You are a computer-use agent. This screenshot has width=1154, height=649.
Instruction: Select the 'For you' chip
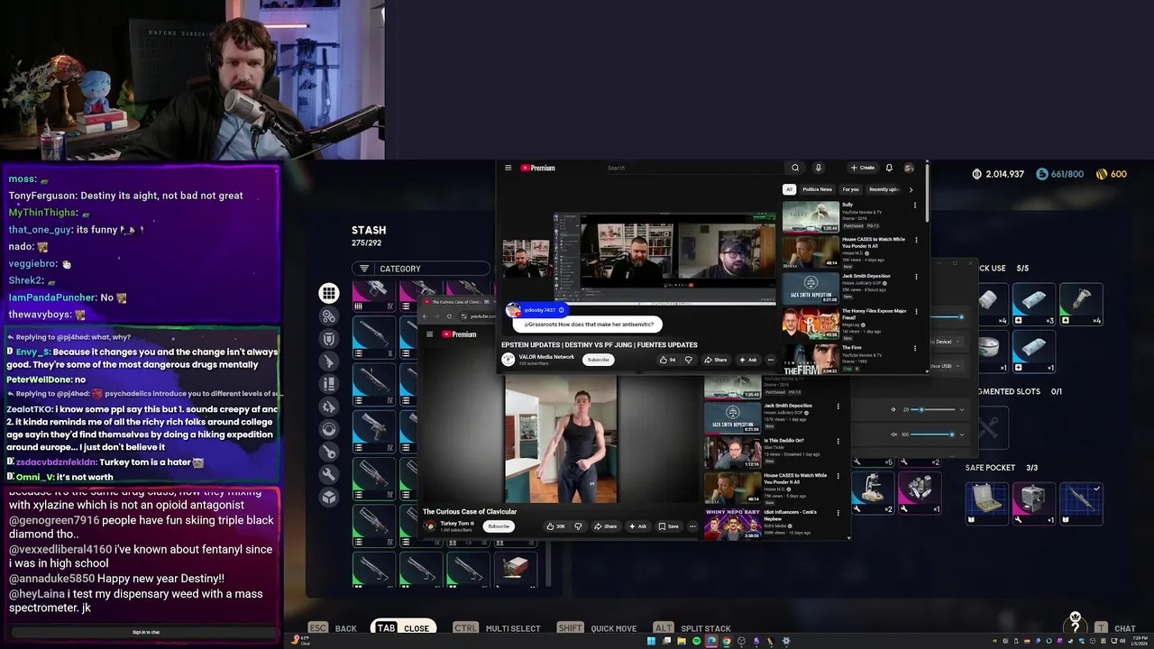point(850,189)
